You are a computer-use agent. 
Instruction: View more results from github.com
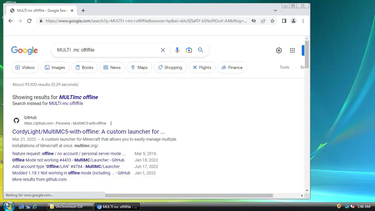pyautogui.click(x=39, y=179)
